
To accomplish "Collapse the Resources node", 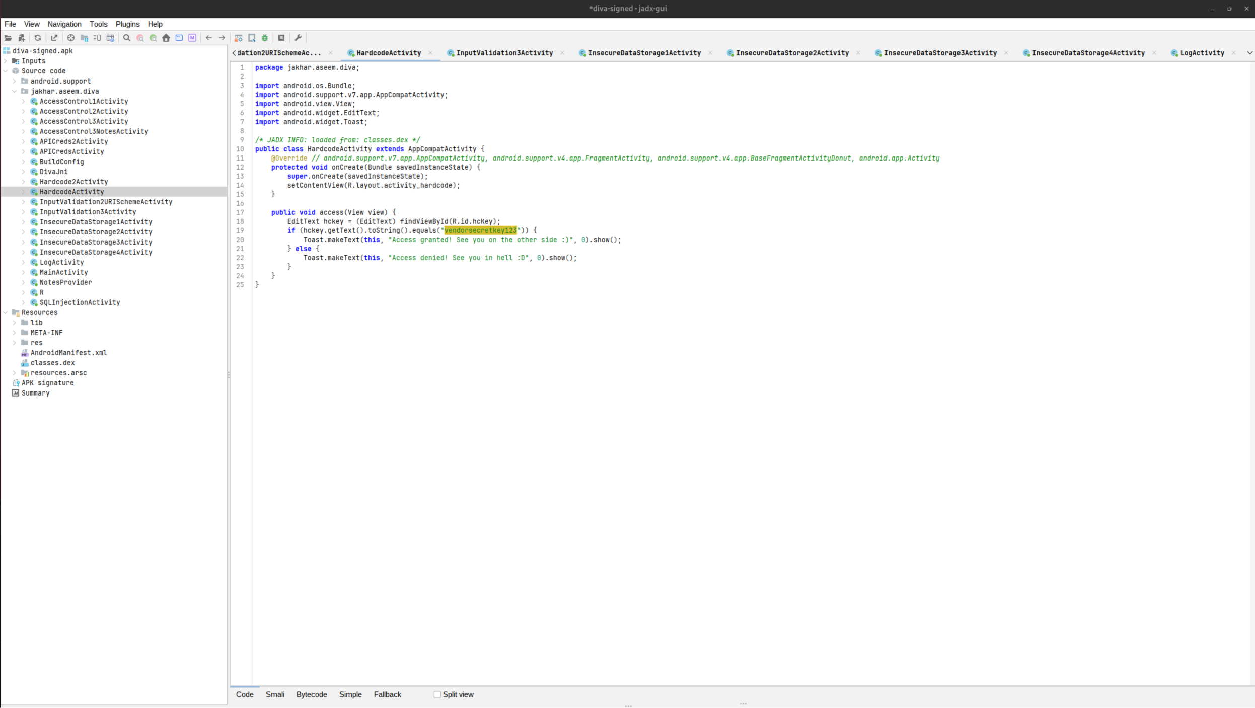I will click(x=6, y=312).
